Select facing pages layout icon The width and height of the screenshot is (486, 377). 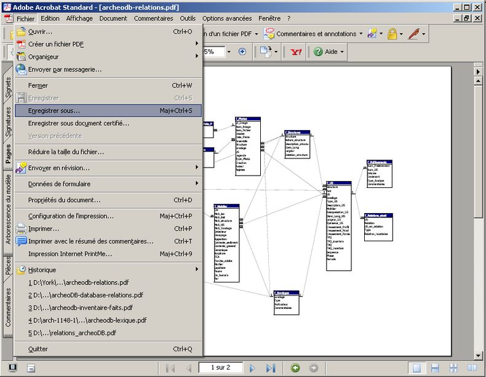click(472, 368)
